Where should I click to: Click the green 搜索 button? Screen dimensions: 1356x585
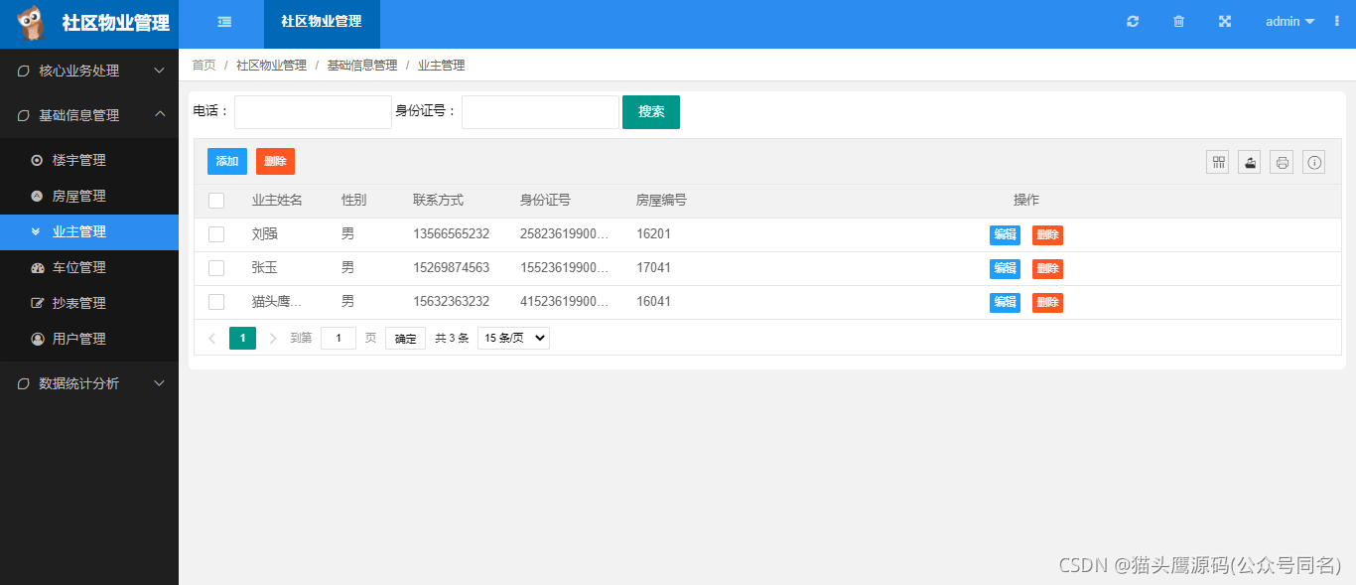(651, 112)
